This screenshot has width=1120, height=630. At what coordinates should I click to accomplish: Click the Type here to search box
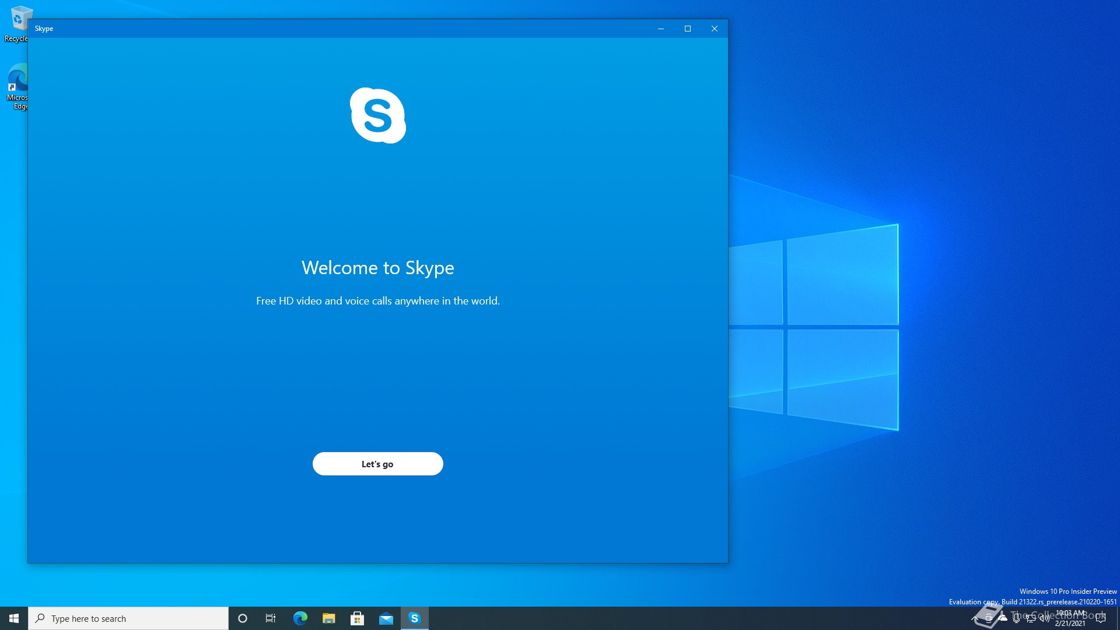128,618
